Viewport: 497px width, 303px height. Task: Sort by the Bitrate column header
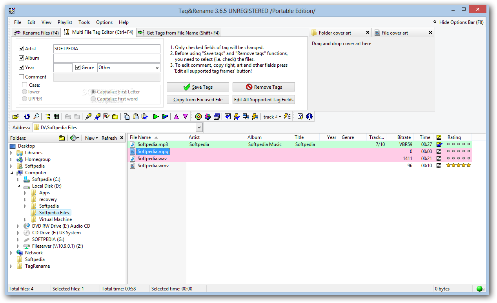click(x=400, y=137)
